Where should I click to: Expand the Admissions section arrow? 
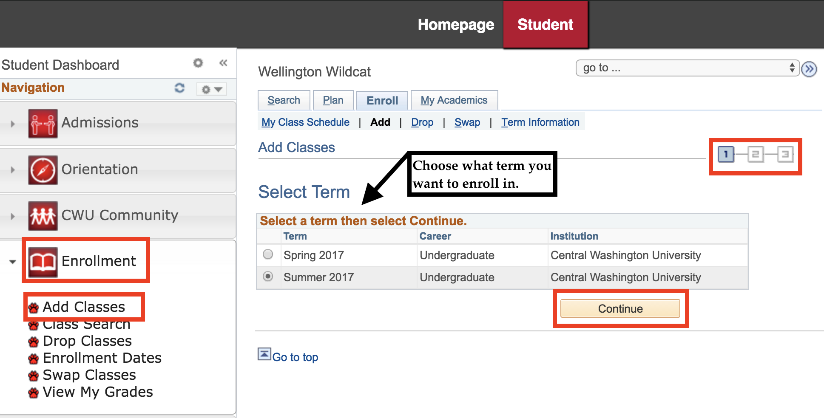(x=13, y=124)
